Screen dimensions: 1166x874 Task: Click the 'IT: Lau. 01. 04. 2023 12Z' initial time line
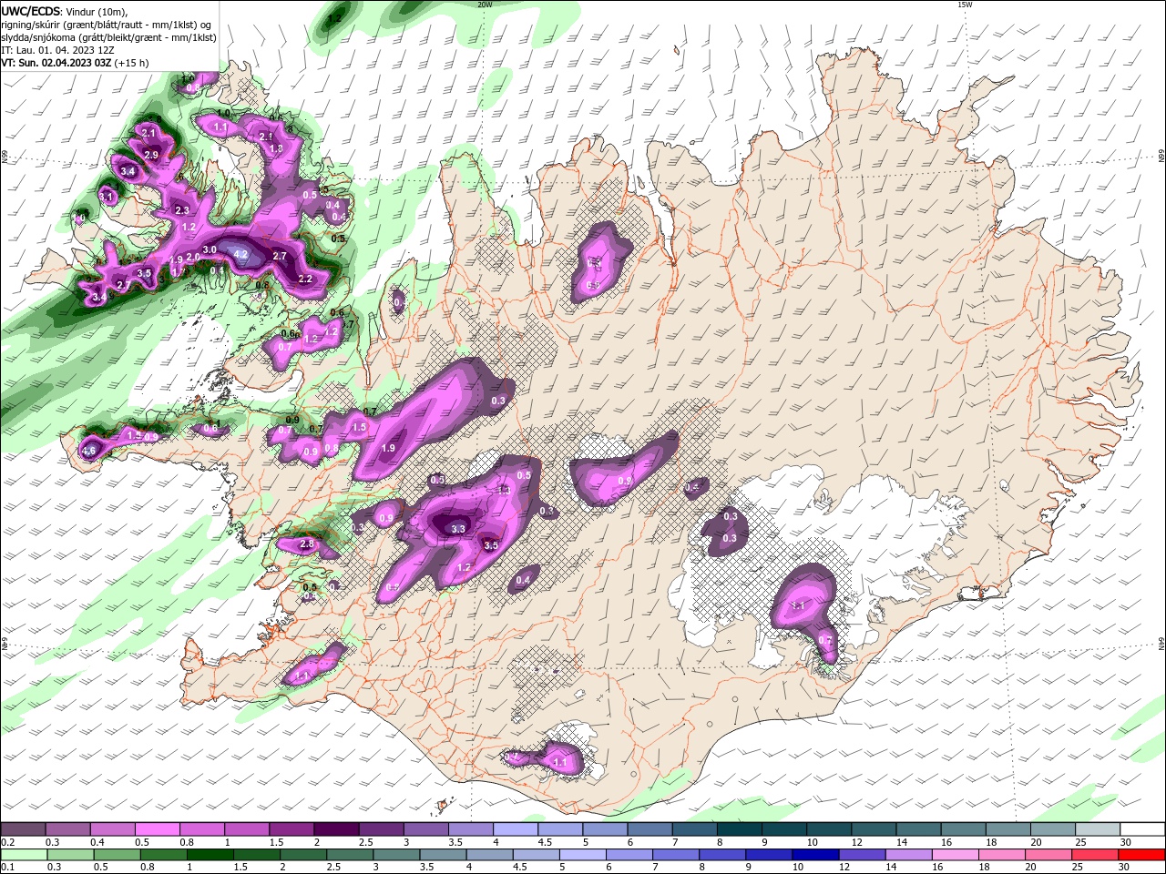click(x=59, y=50)
